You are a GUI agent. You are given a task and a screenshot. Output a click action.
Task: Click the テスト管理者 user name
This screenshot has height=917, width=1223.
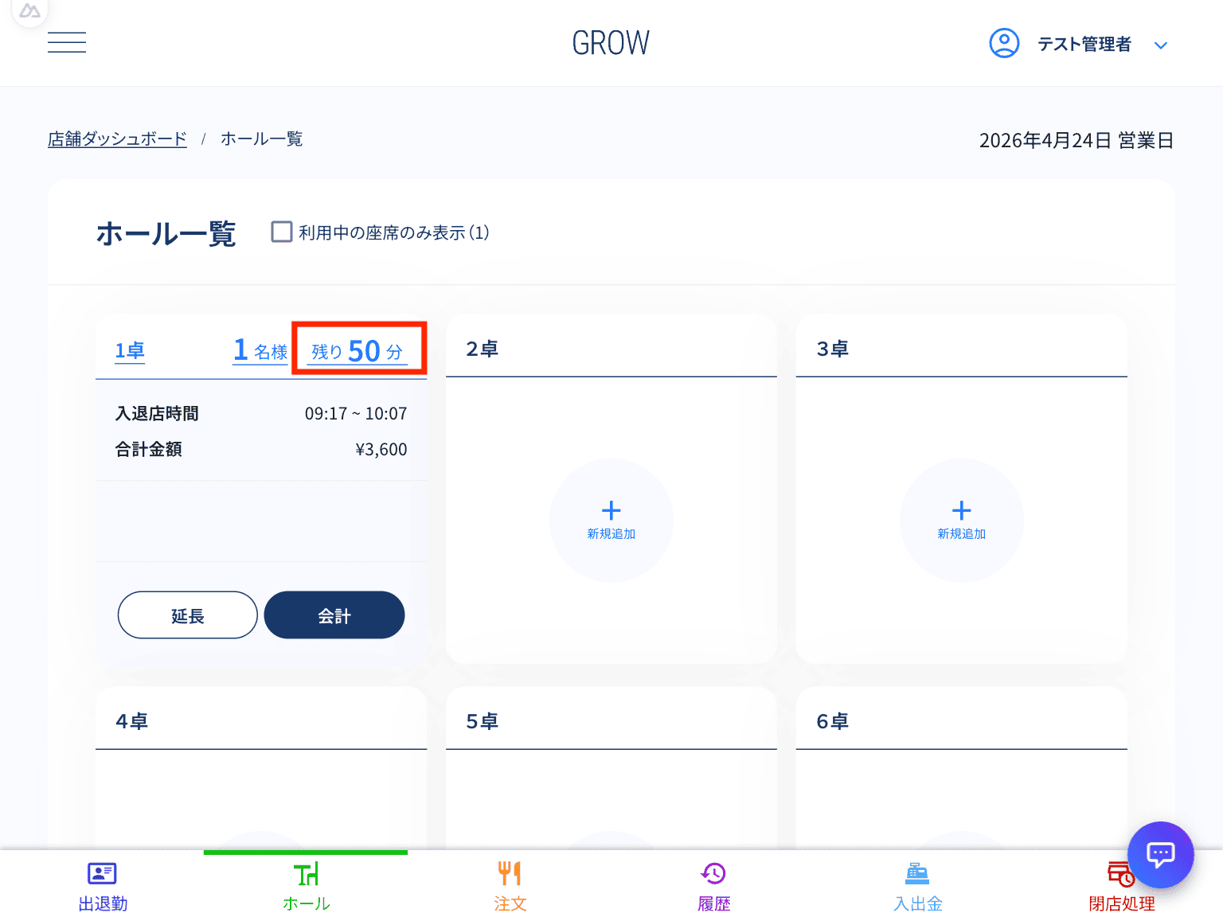click(x=1084, y=45)
